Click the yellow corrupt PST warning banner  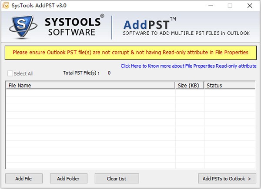[x=130, y=53]
